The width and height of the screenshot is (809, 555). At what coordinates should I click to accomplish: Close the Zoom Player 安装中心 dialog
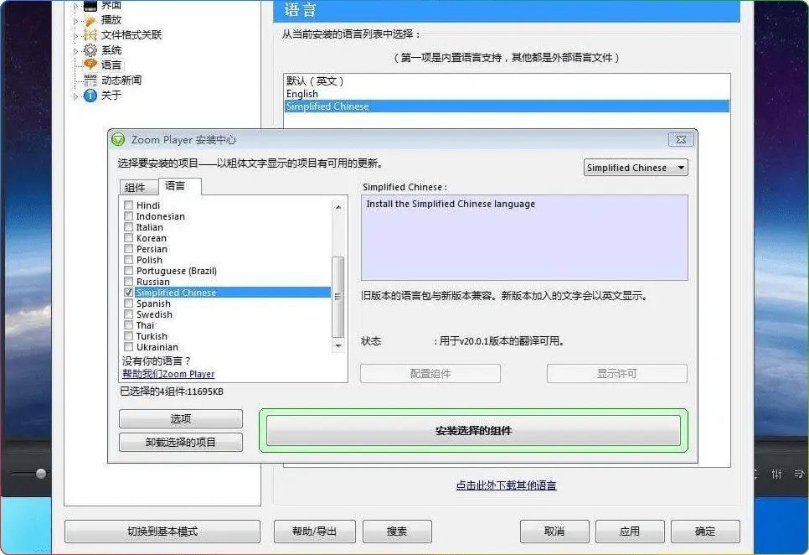[681, 139]
